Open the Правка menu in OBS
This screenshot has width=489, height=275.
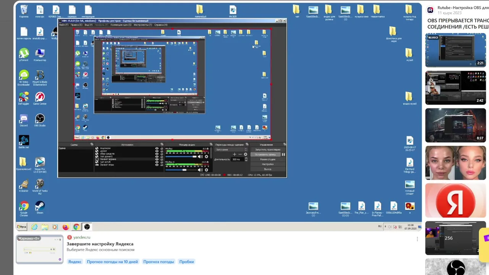point(76,25)
